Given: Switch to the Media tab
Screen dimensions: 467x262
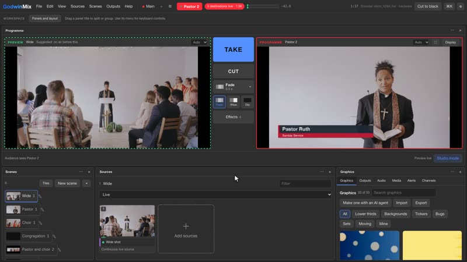Looking at the screenshot, I should pos(396,180).
